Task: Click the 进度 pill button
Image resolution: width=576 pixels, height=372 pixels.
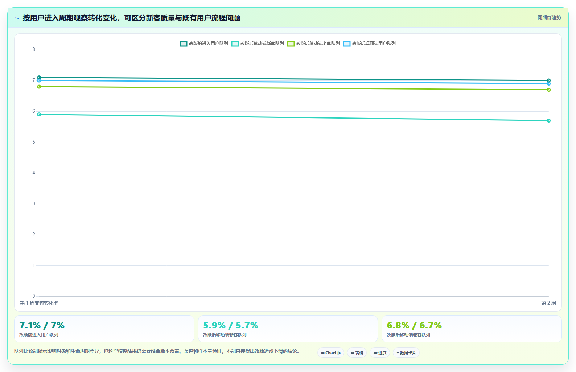Action: point(380,353)
